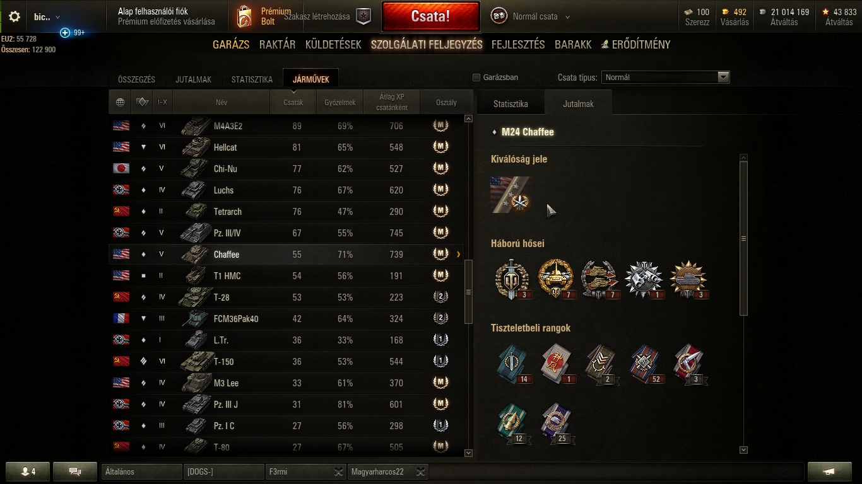Sort vehicles by Győzelmek column
The height and width of the screenshot is (484, 862).
[x=339, y=102]
